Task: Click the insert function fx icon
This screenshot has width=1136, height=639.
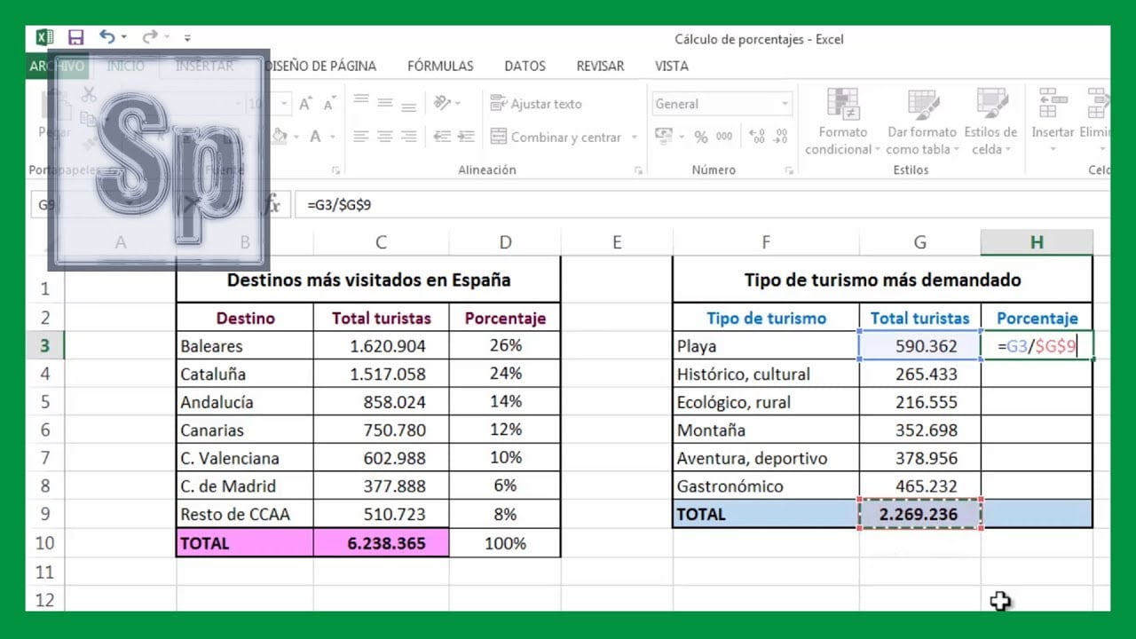Action: tap(273, 205)
